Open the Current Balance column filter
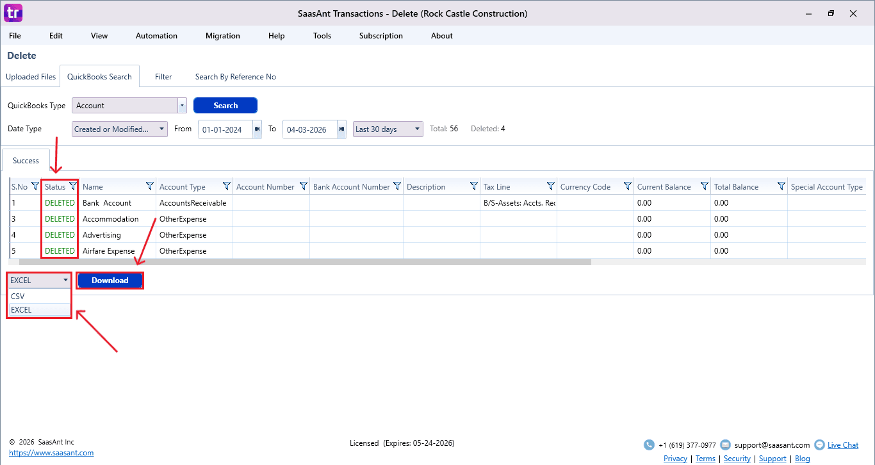Viewport: 875px width, 465px height. pos(705,186)
